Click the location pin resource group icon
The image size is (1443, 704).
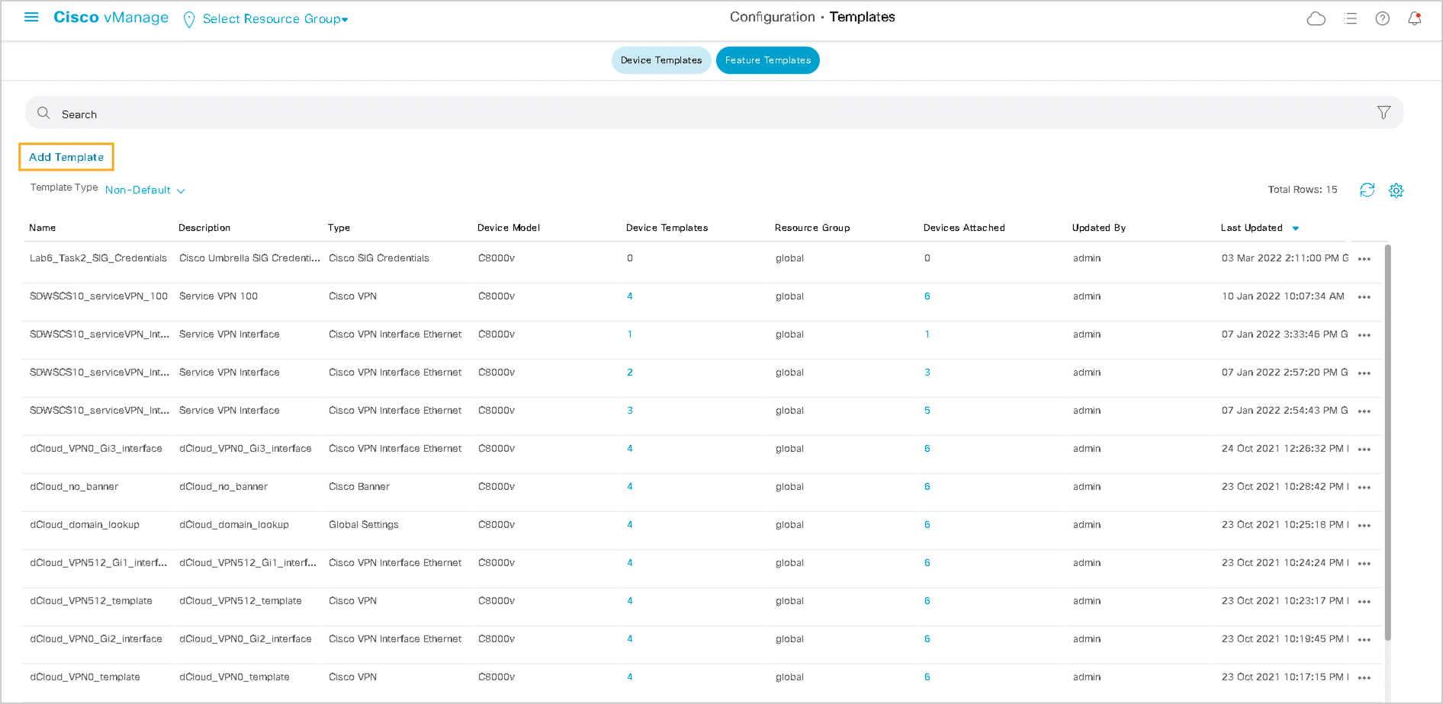[x=189, y=20]
